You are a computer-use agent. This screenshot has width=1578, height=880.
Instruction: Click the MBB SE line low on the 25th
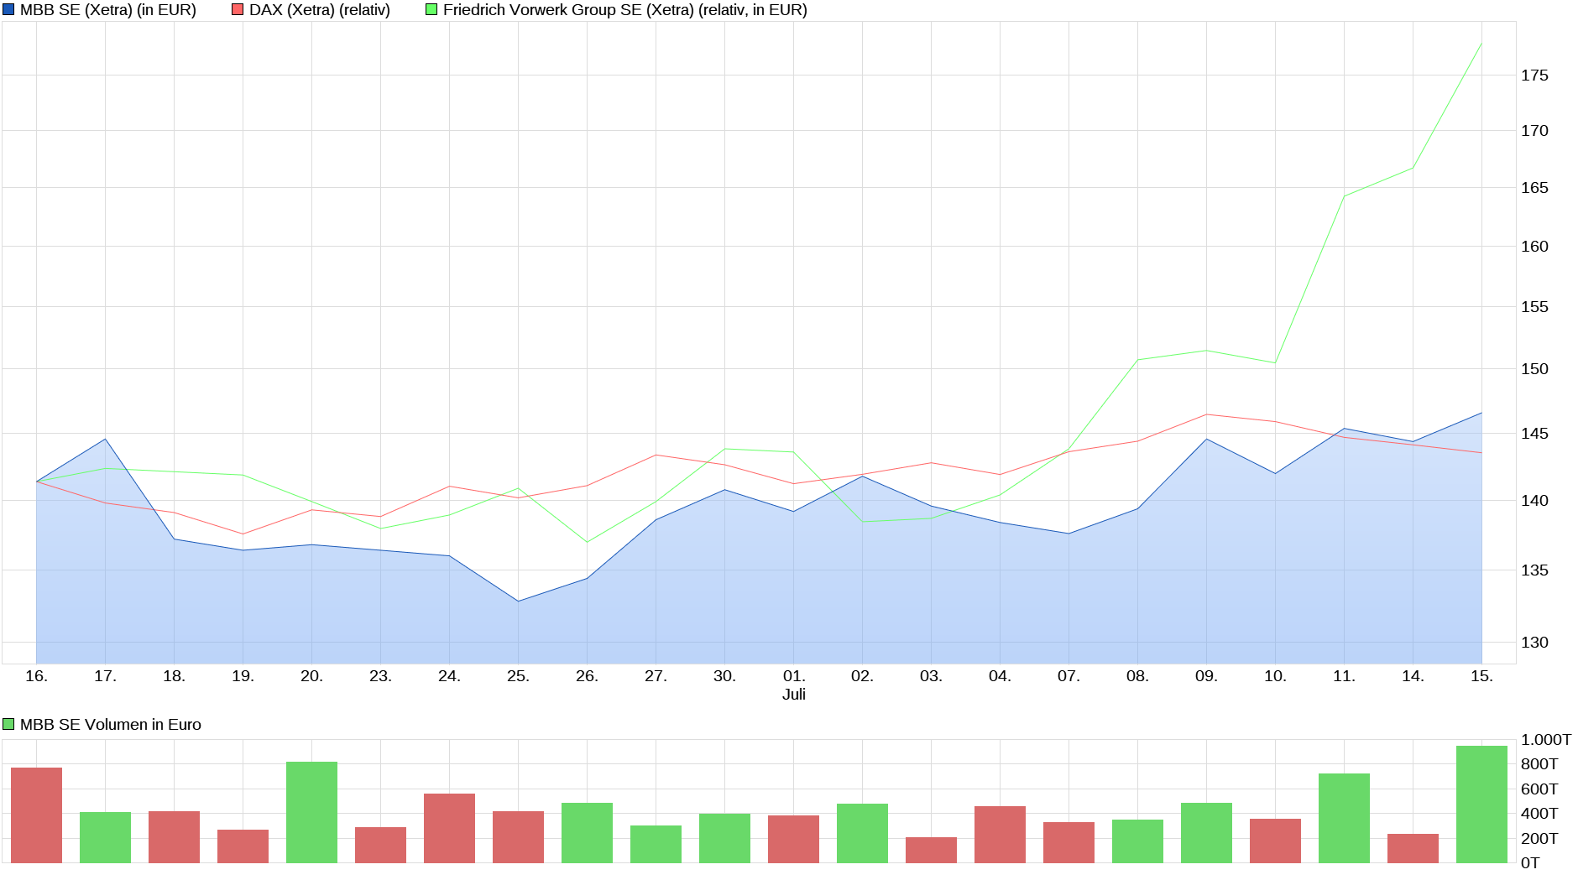[518, 601]
